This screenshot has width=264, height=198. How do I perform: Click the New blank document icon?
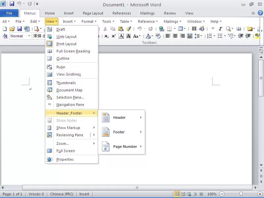[x=5, y=29]
